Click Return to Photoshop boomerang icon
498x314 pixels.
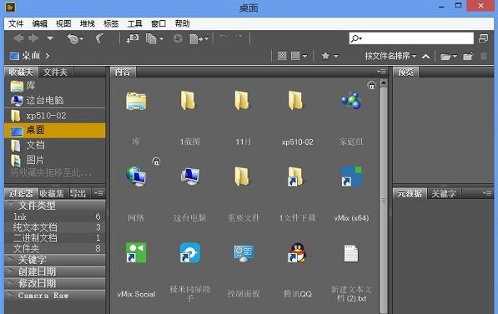click(99, 38)
